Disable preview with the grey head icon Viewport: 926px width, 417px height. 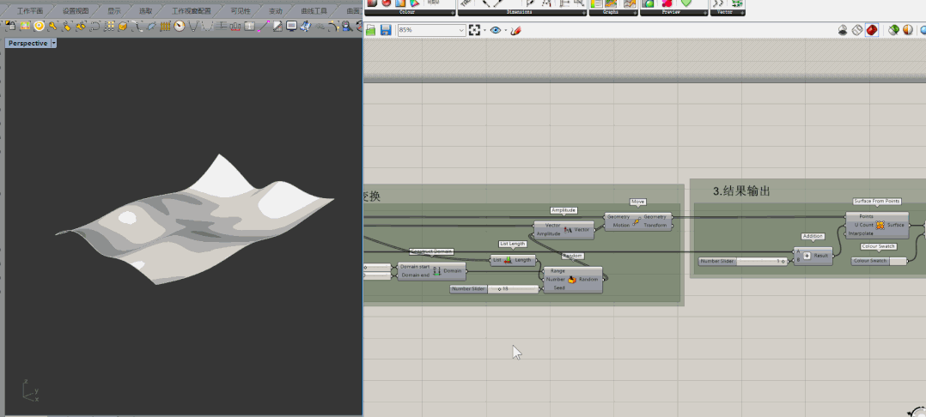(844, 30)
